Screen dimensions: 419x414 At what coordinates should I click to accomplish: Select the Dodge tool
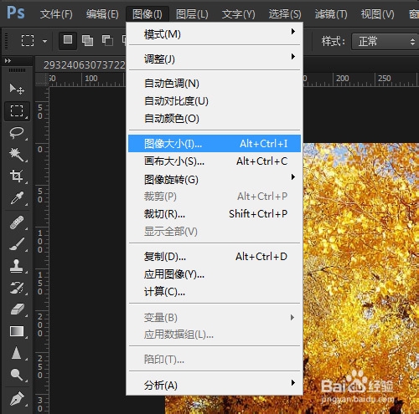click(17, 375)
